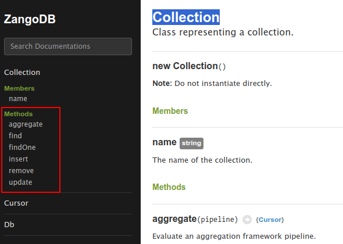Open the findOne method entry
The height and width of the screenshot is (244, 343).
[22, 148]
